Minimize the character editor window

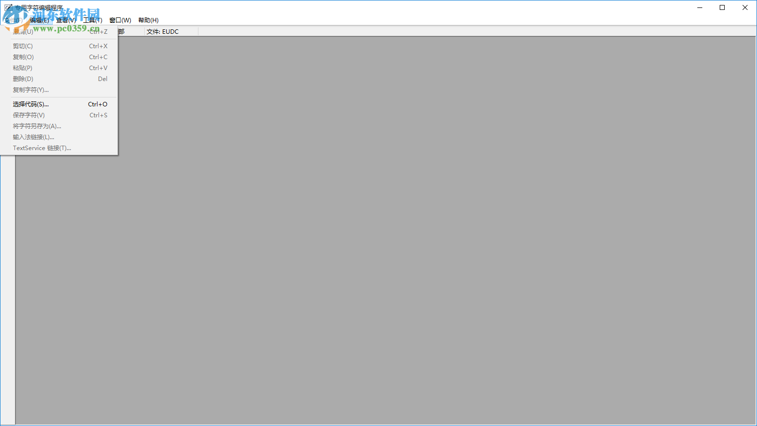click(700, 7)
